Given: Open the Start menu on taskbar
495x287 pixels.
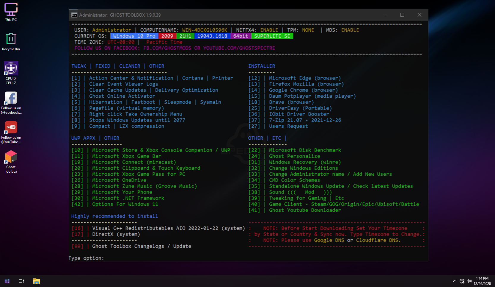Looking at the screenshot, I should click(7, 281).
